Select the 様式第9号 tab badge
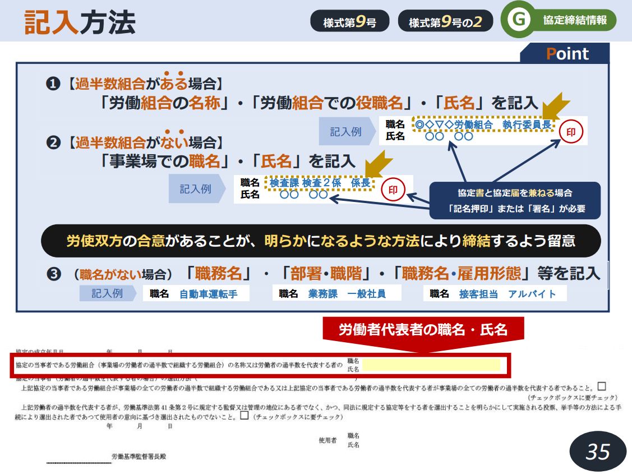632x474 pixels. point(350,21)
